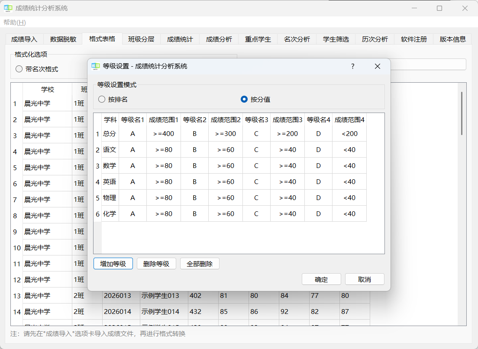
Task: Select the 化学 subject cell
Action: pyautogui.click(x=110, y=213)
